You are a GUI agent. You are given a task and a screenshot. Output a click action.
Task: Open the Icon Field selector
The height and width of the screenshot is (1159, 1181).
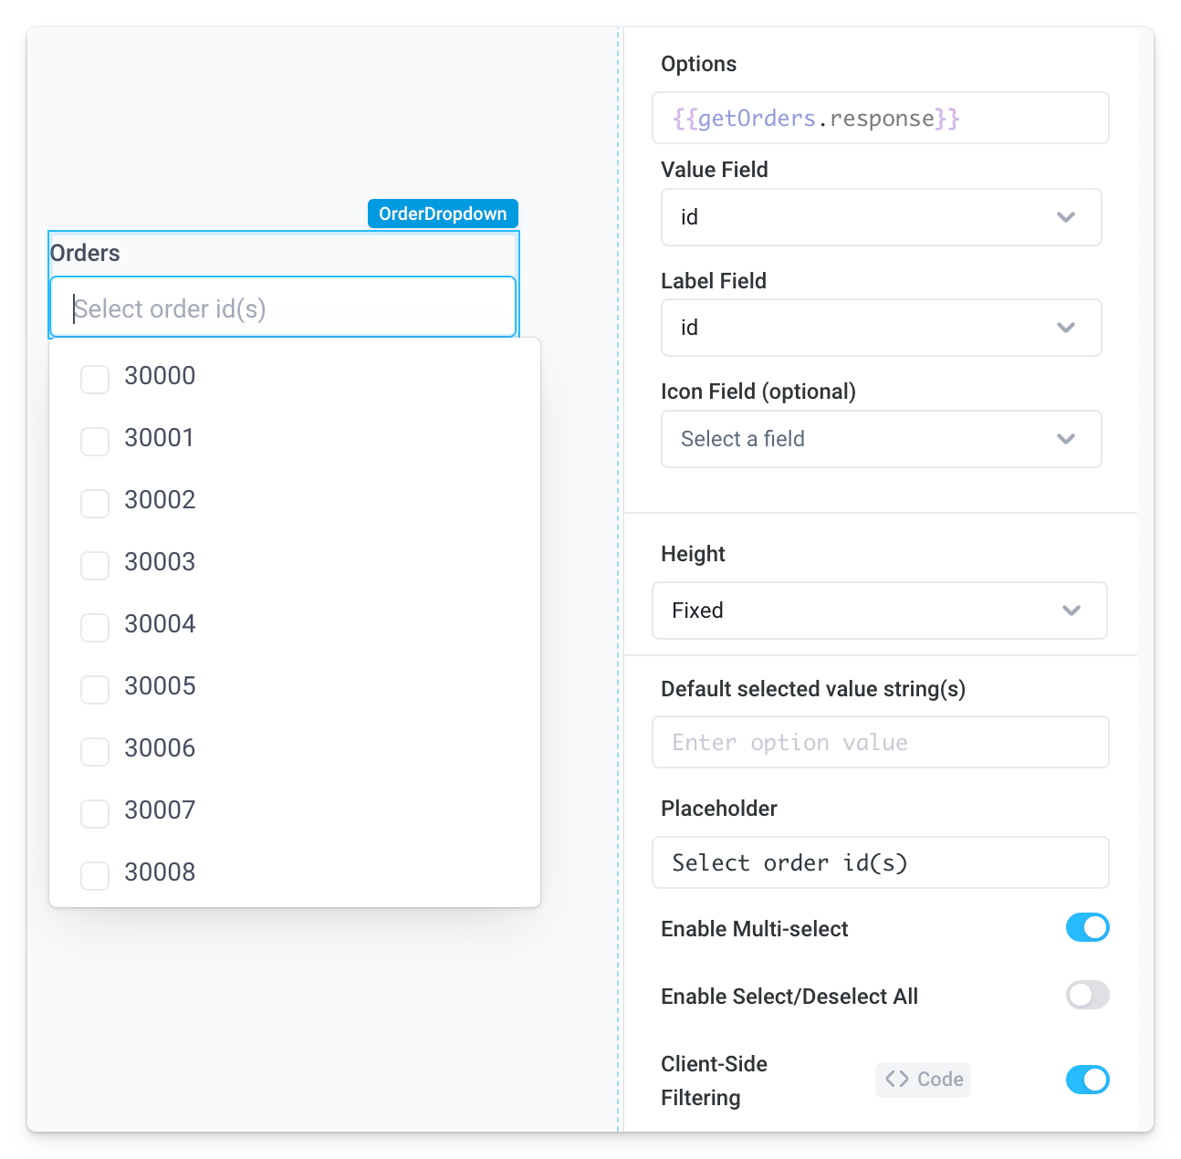(880, 439)
